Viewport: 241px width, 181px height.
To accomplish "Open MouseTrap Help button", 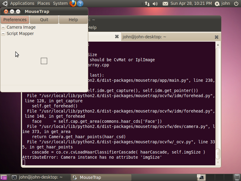I will (x=73, y=20).
